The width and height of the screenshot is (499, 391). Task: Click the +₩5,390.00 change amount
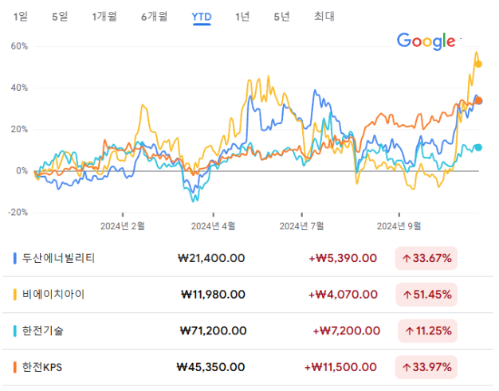point(343,258)
